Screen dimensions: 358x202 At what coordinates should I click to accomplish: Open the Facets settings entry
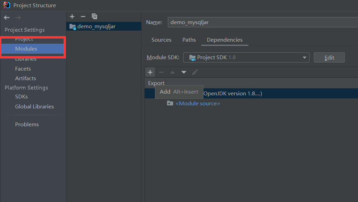23,68
